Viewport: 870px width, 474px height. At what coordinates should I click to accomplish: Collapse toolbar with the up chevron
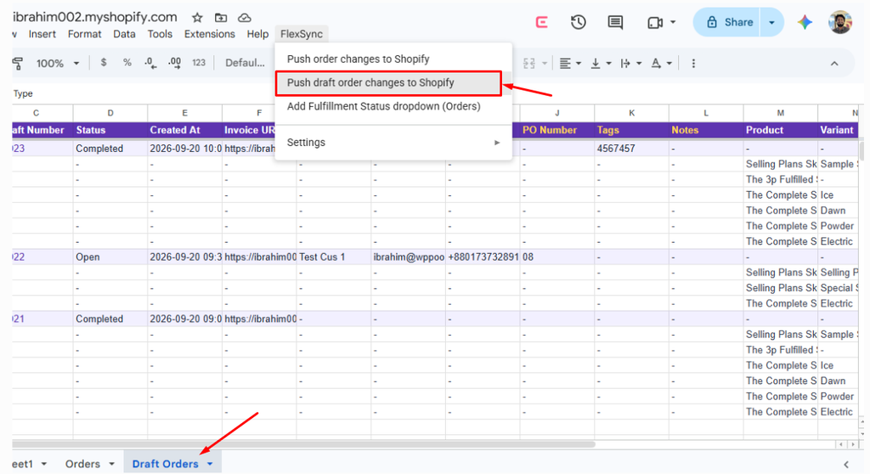(x=834, y=63)
